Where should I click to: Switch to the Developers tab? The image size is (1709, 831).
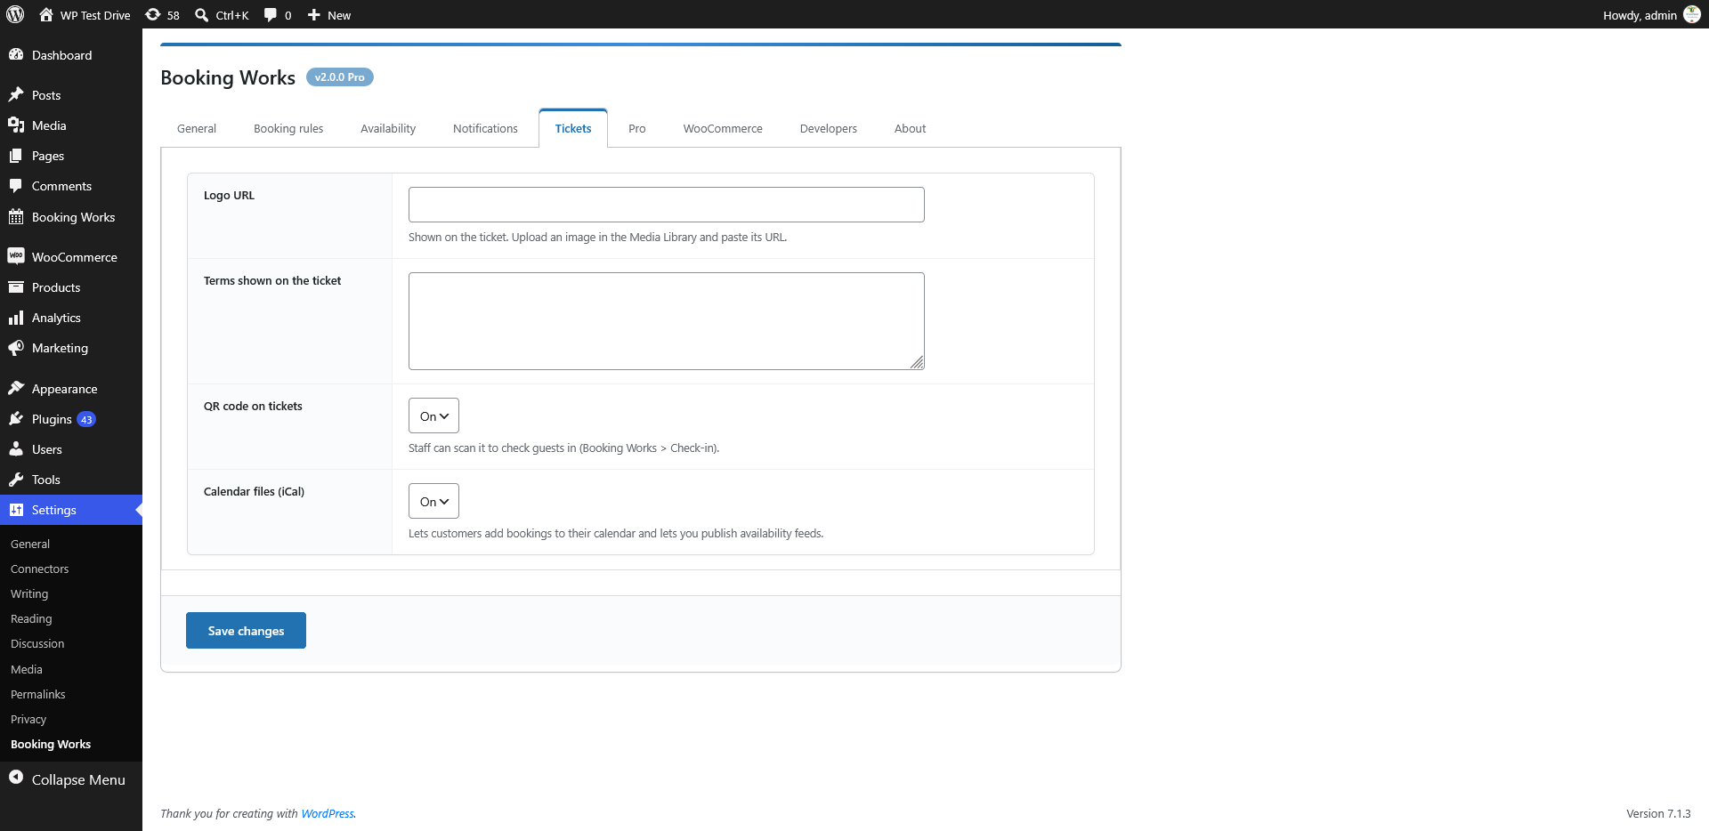click(829, 128)
